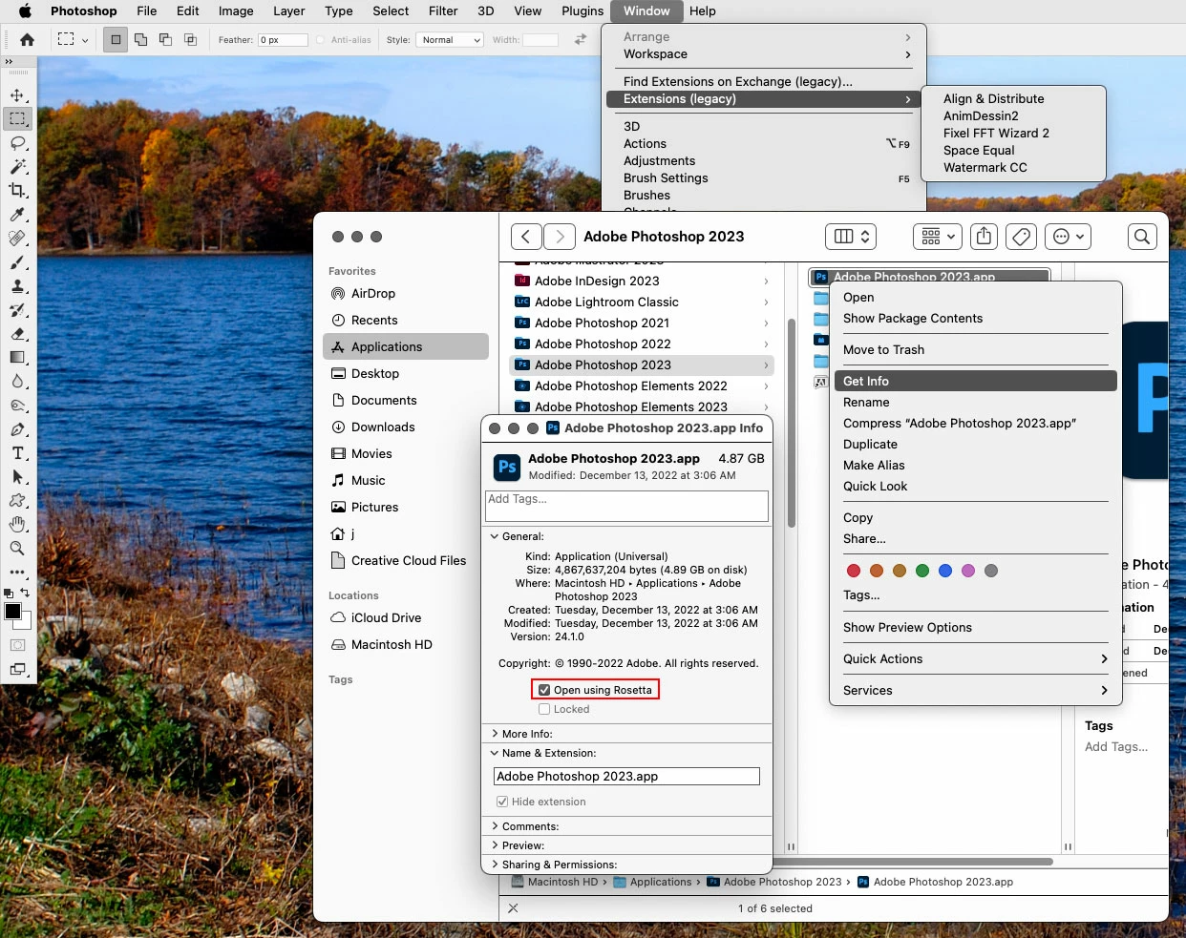Apply the blue tag color
Screen dimensions: 1186x938
(x=945, y=571)
